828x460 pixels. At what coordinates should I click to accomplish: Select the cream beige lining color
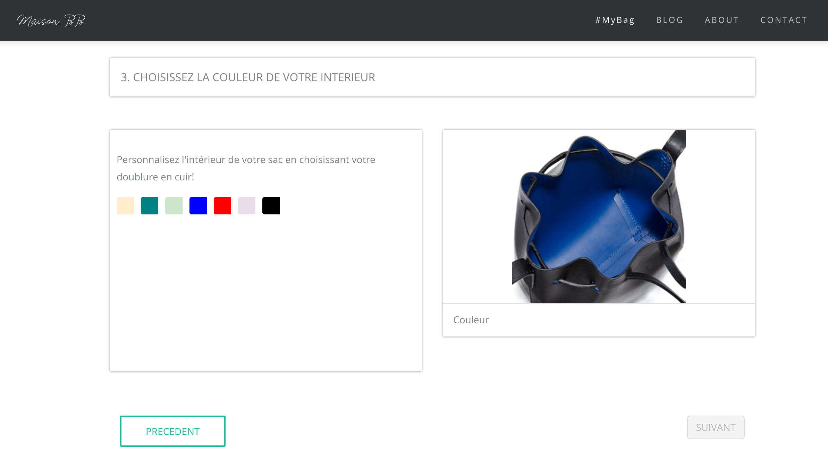pyautogui.click(x=125, y=206)
